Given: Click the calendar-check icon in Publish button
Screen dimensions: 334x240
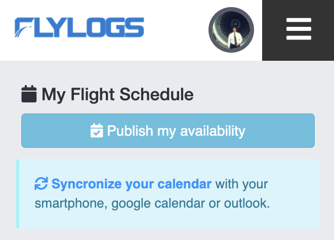Looking at the screenshot, I should [97, 131].
